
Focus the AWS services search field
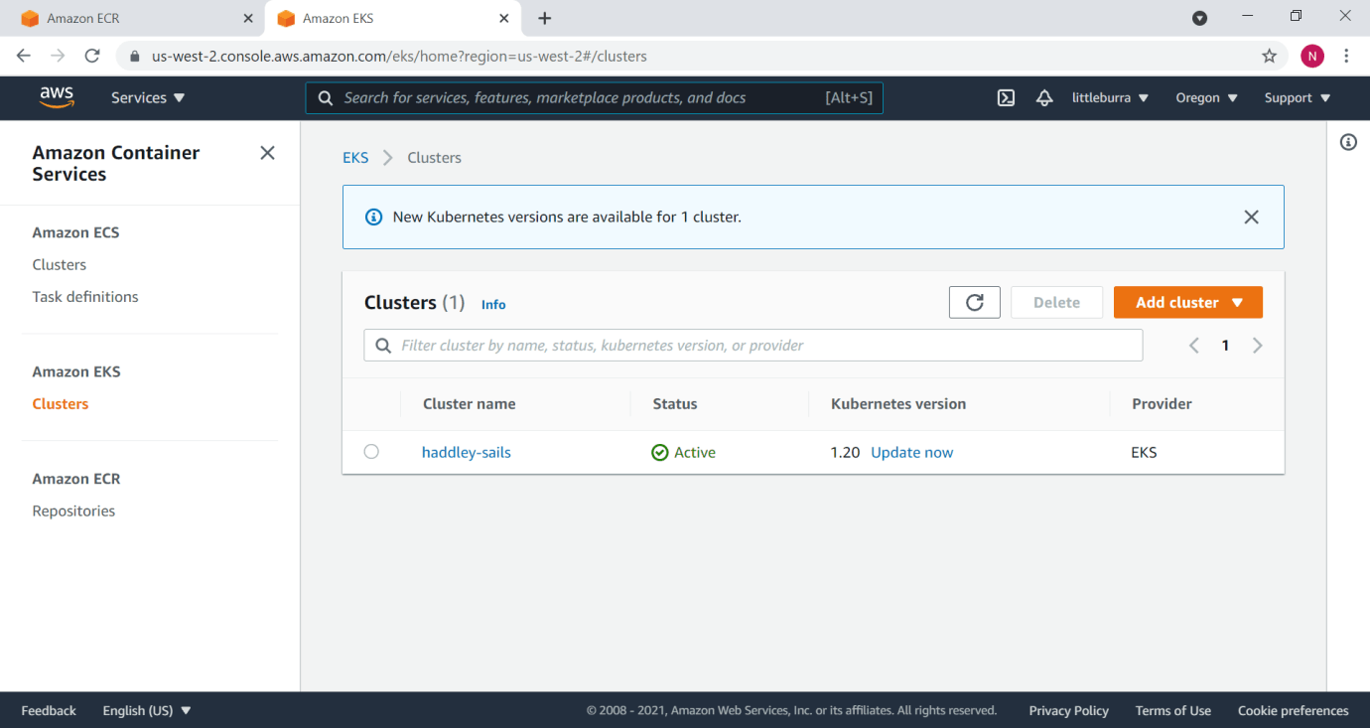tap(594, 98)
